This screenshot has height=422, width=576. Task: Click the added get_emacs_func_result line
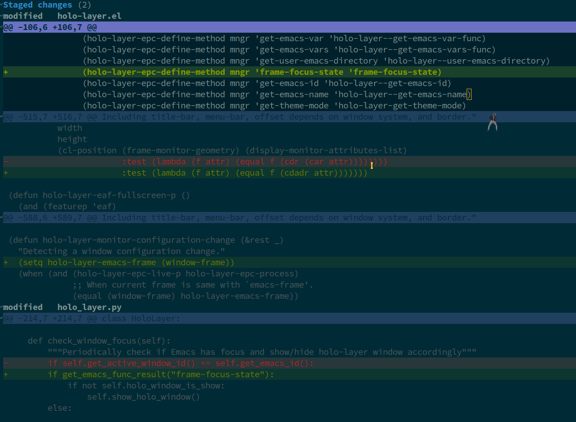pos(161,375)
